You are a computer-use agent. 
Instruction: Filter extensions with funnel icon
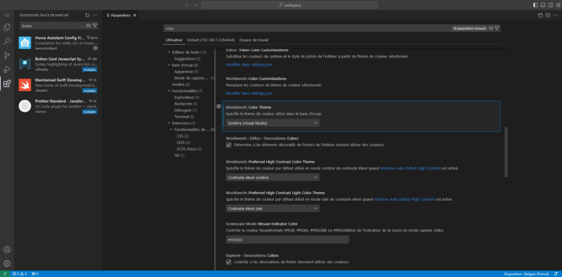tap(94, 26)
